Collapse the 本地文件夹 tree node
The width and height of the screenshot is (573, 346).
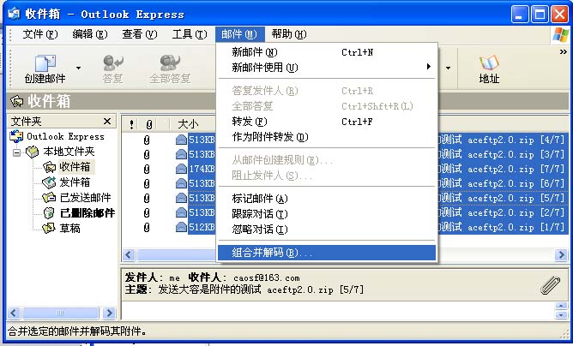tap(18, 152)
